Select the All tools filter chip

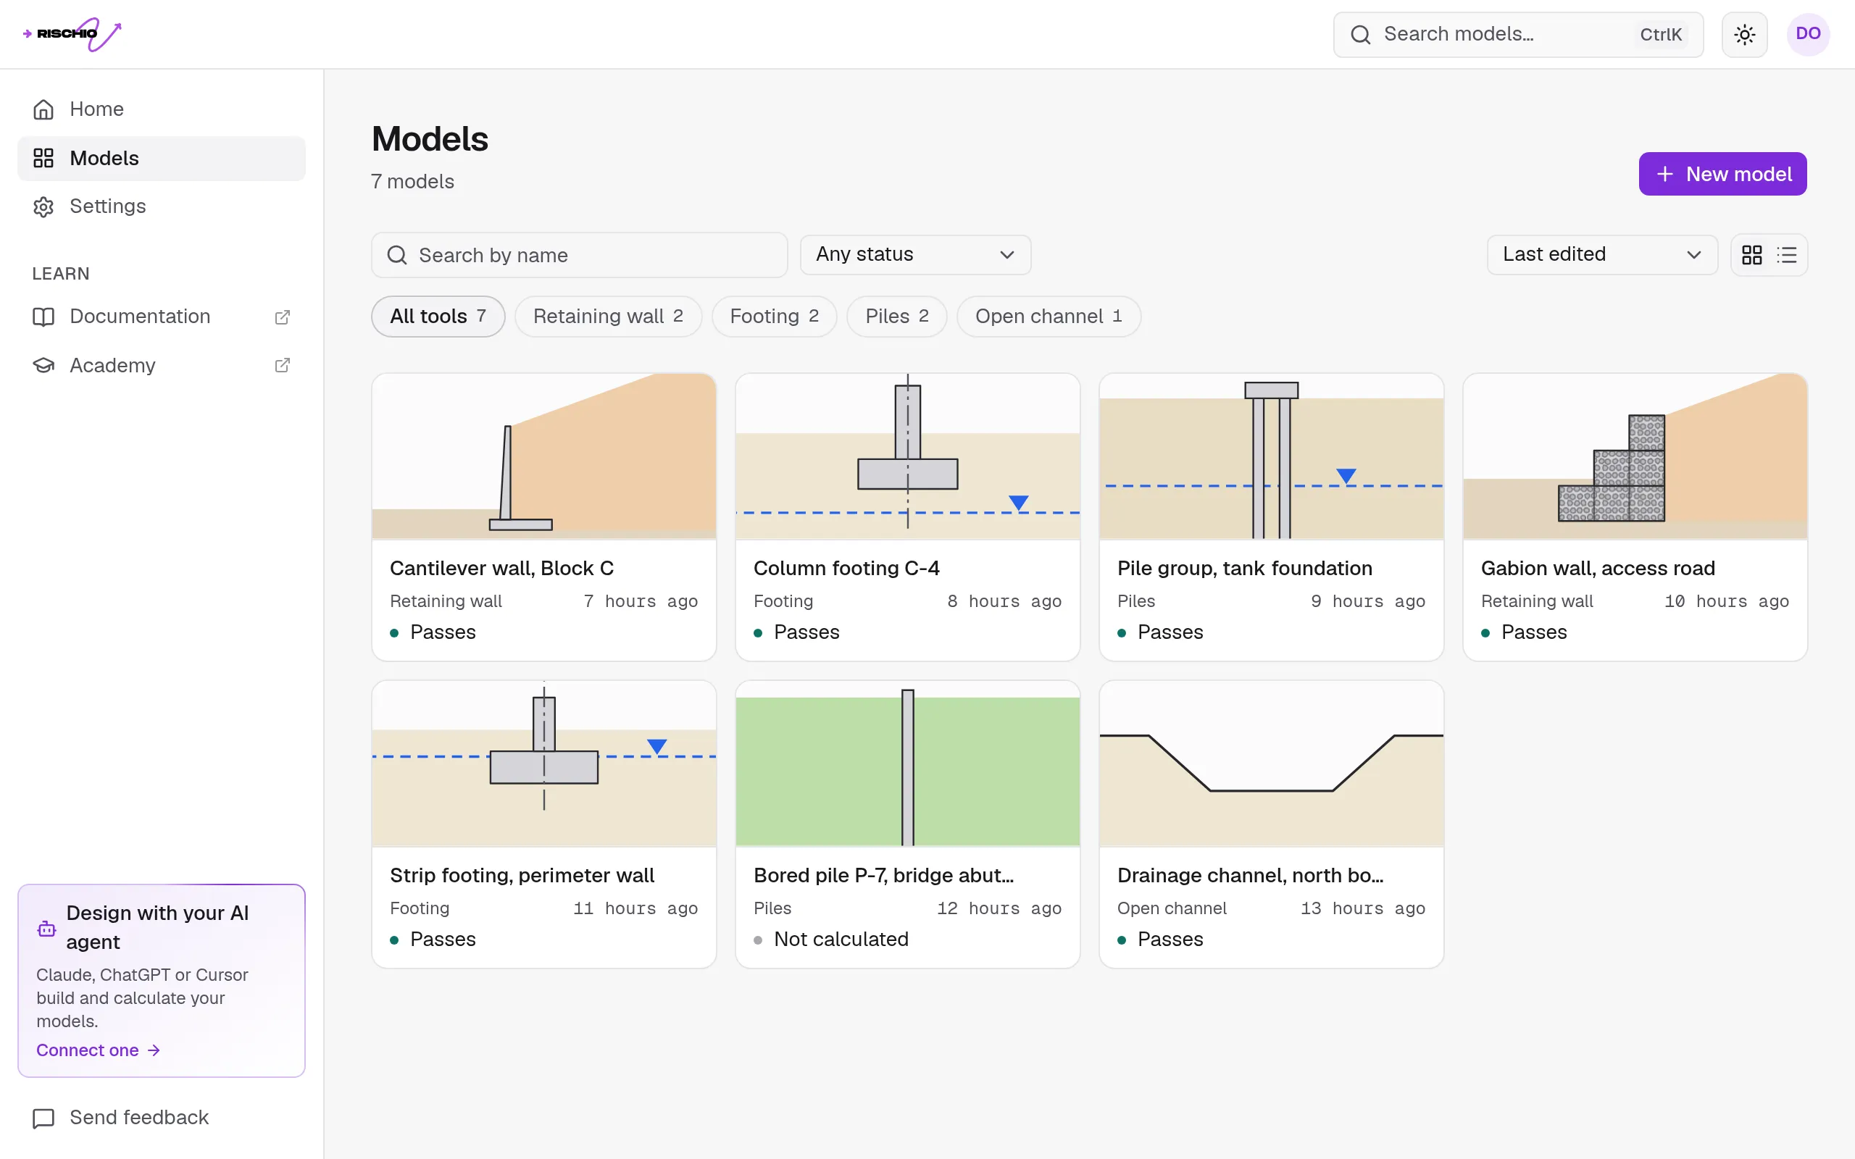[438, 317]
